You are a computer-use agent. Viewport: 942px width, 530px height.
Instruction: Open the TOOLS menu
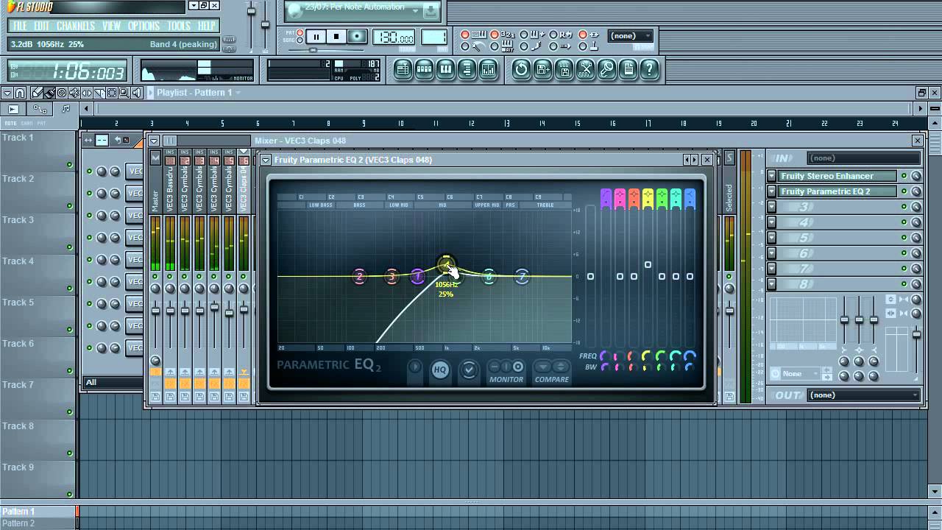click(x=179, y=26)
